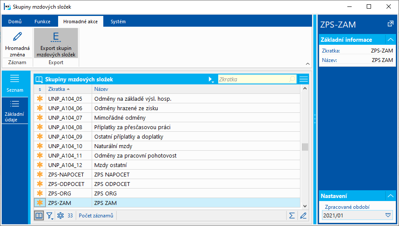399x226 pixels.
Task: Click the Příplatky za přesčasovou práci cell
Action: point(196,127)
